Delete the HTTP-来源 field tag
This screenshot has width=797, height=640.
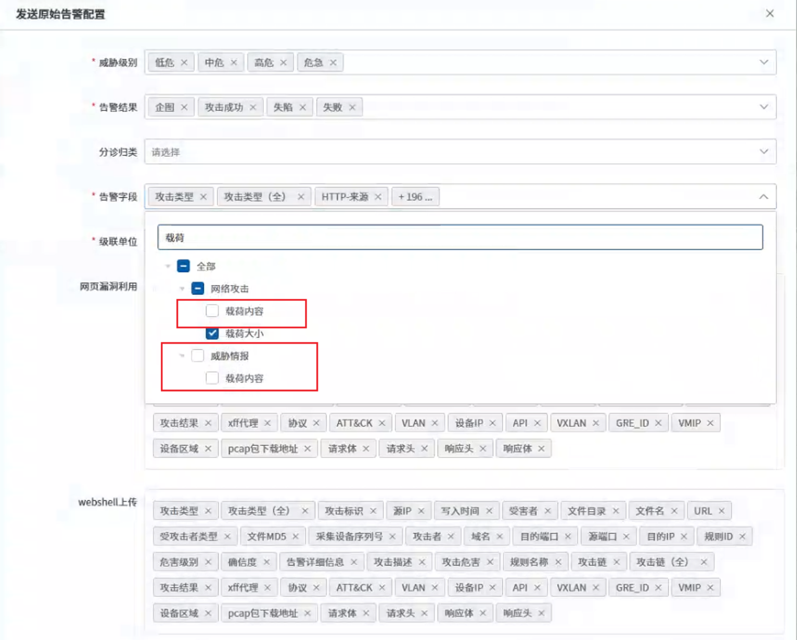point(378,197)
